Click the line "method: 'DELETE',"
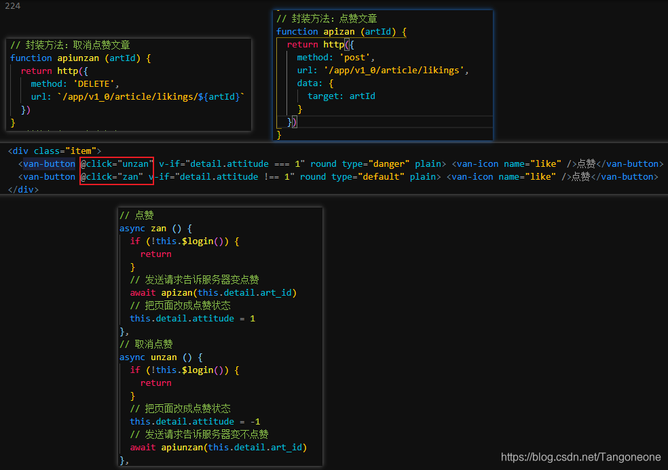The height and width of the screenshot is (470, 668). (x=75, y=84)
